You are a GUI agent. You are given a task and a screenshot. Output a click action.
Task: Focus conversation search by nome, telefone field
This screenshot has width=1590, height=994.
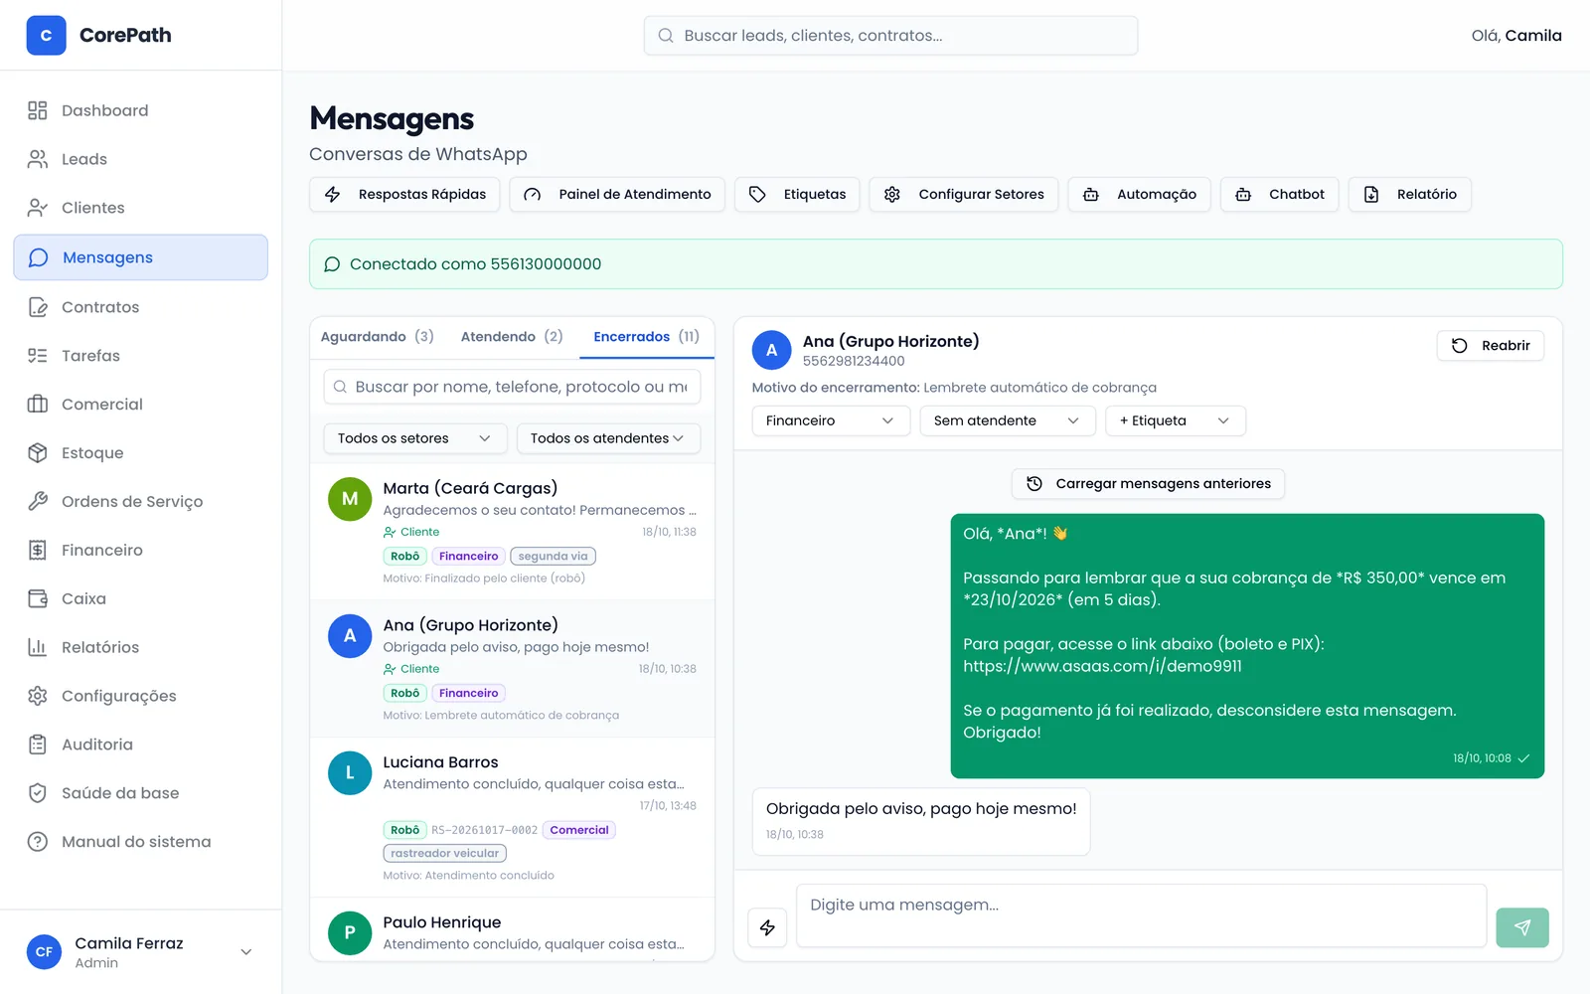point(512,387)
